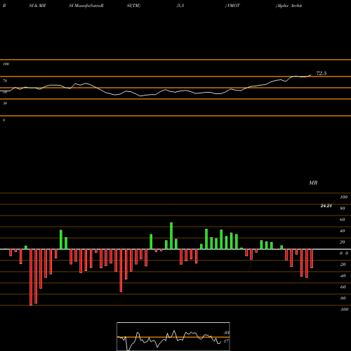Click the 'SI(TM)' header text
The image size is (351, 351).
[133, 6]
